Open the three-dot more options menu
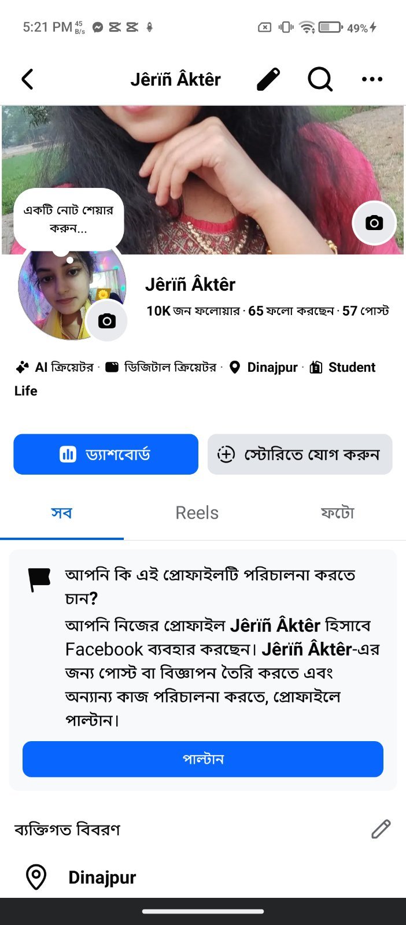The width and height of the screenshot is (406, 925). click(x=372, y=79)
